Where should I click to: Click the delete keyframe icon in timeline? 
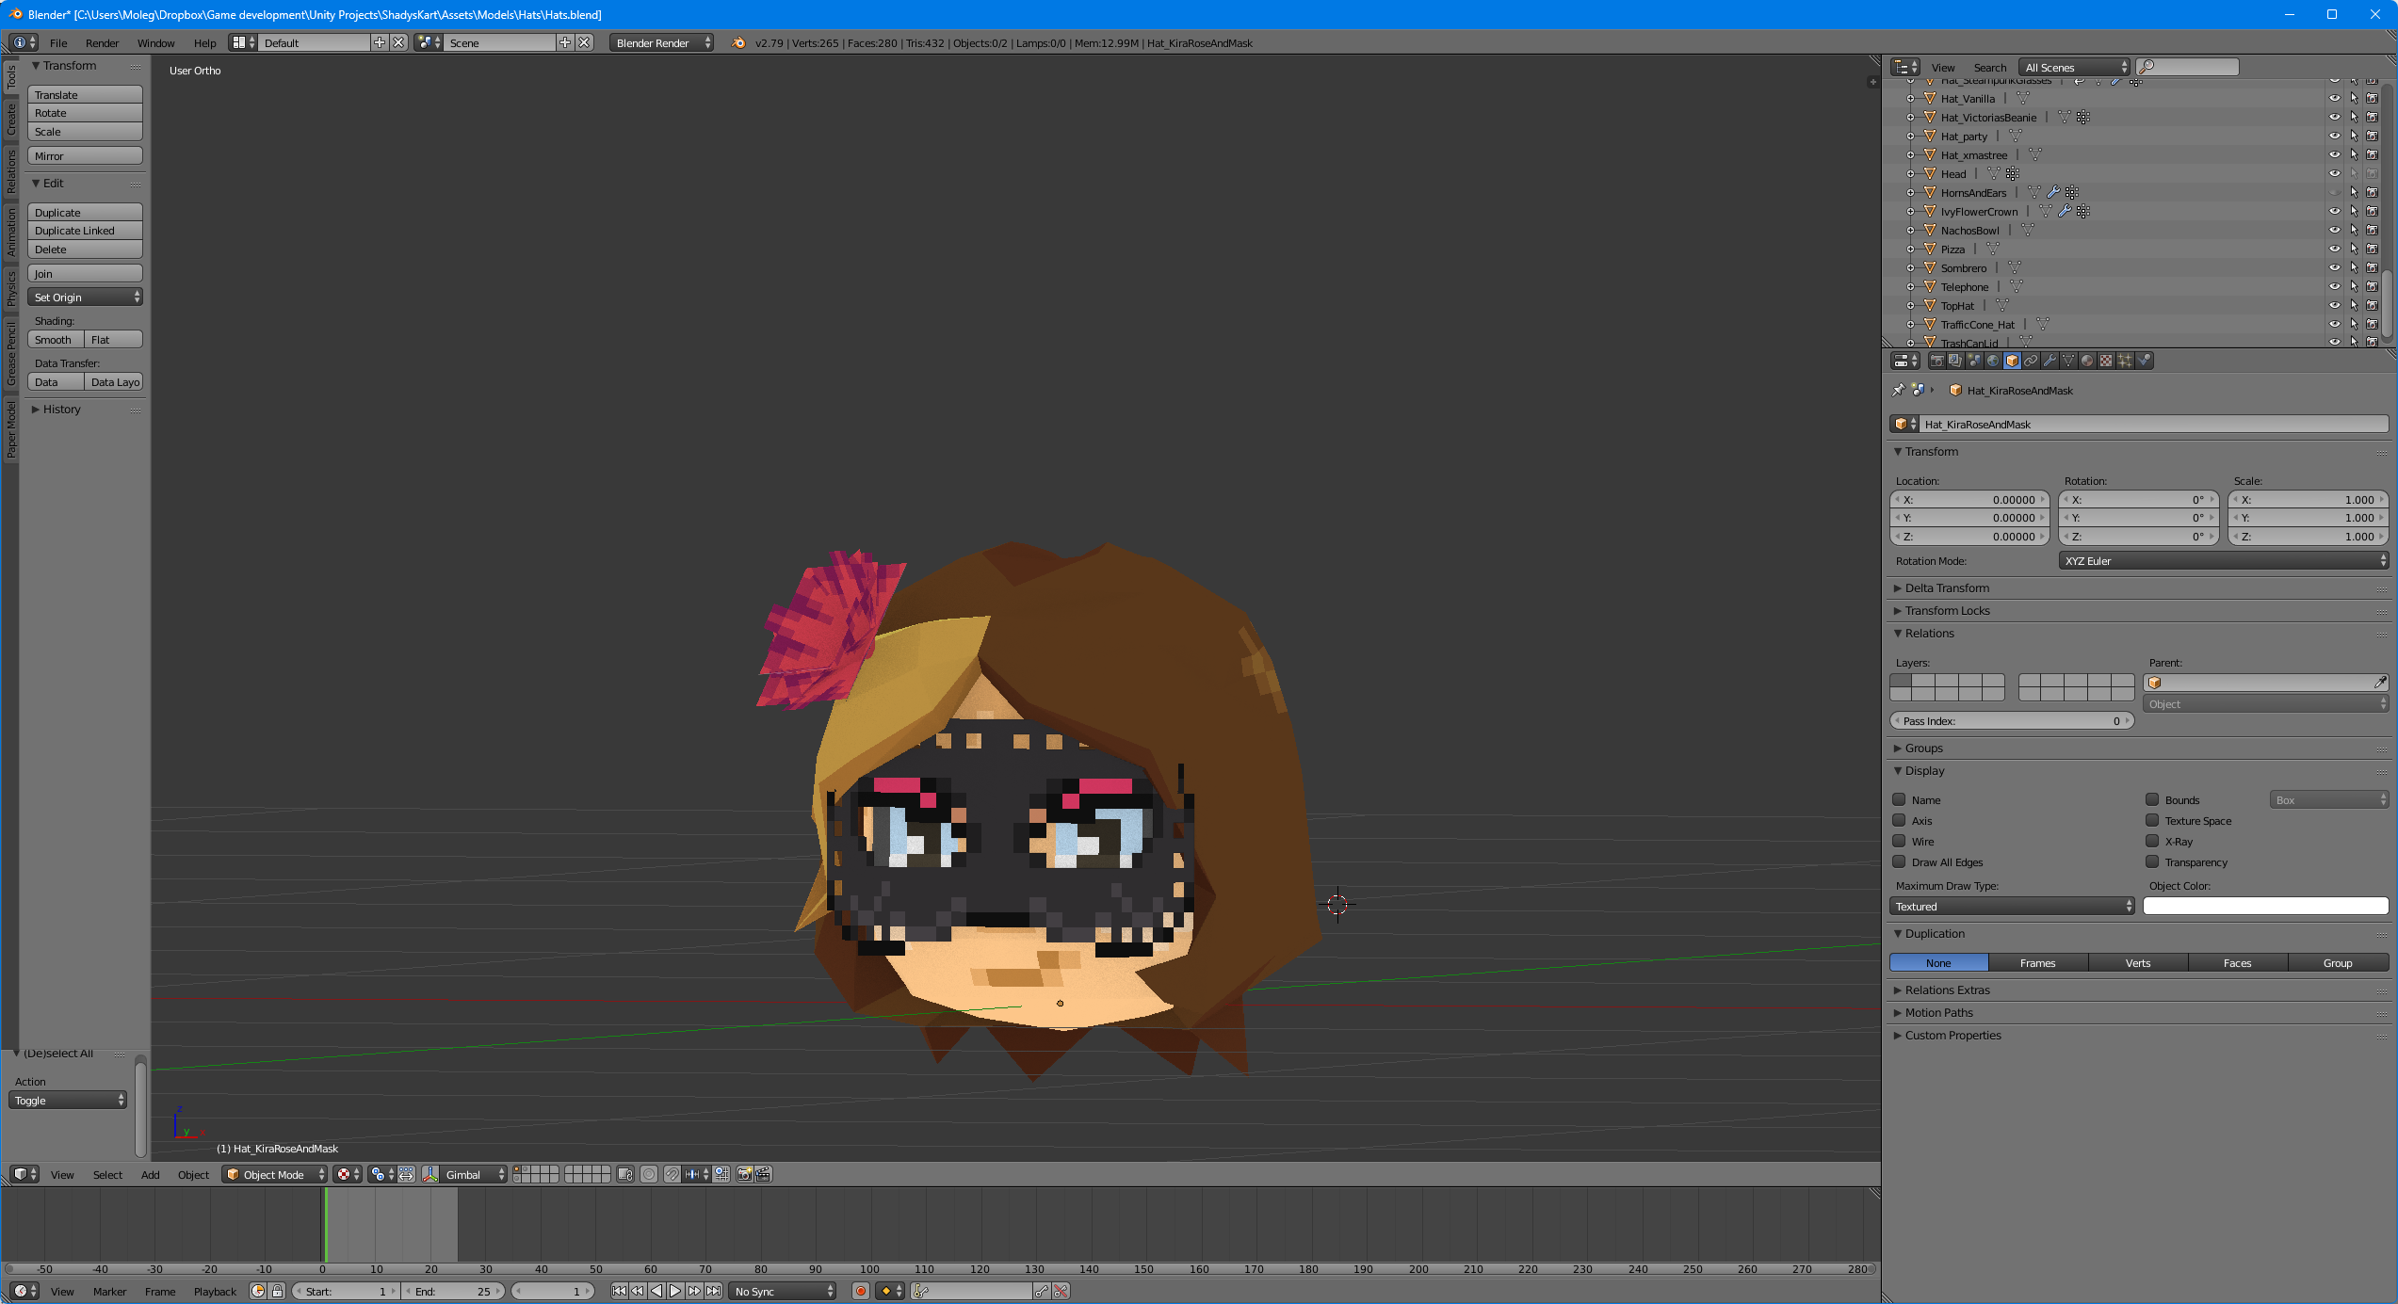click(1061, 1291)
